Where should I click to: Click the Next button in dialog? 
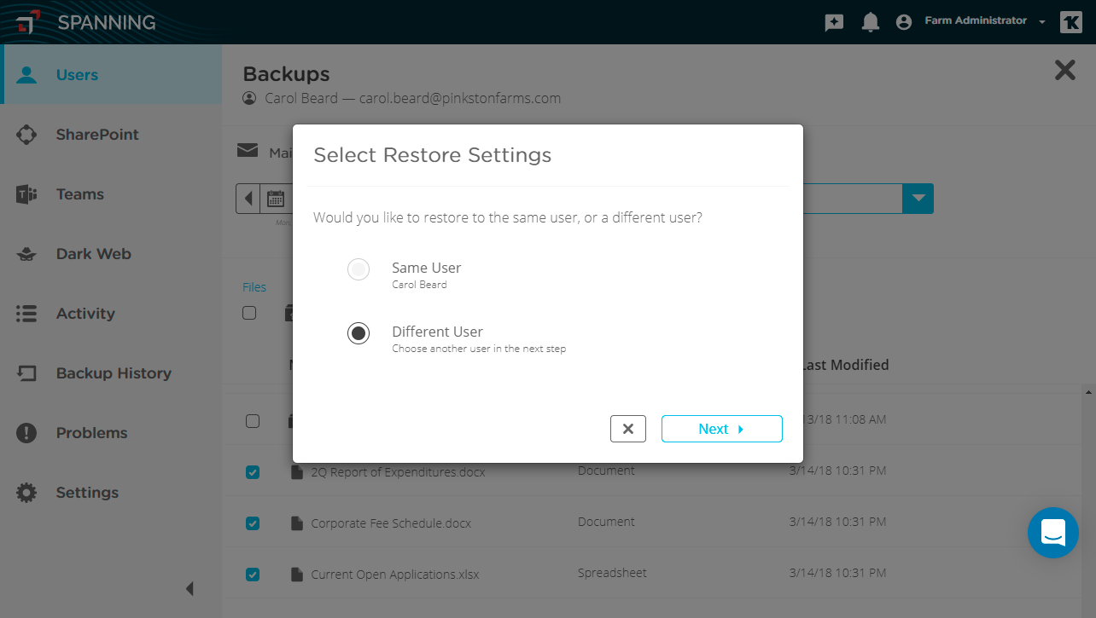722,429
